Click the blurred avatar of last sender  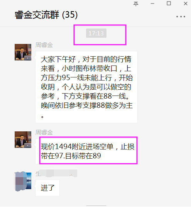tap(23, 181)
